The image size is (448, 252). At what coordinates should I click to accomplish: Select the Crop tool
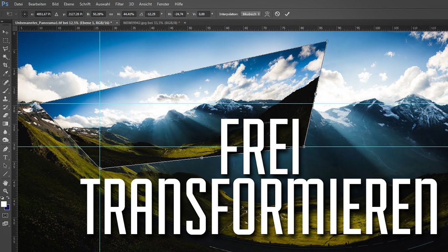5,65
